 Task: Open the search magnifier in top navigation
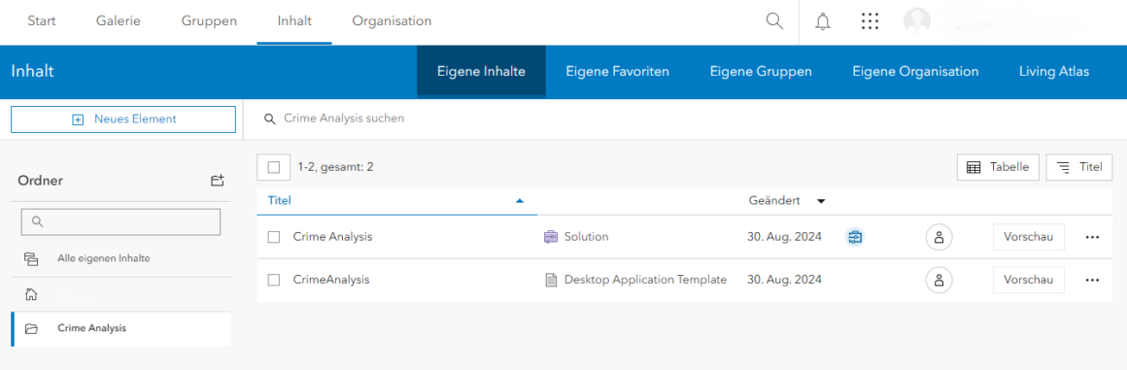point(774,20)
